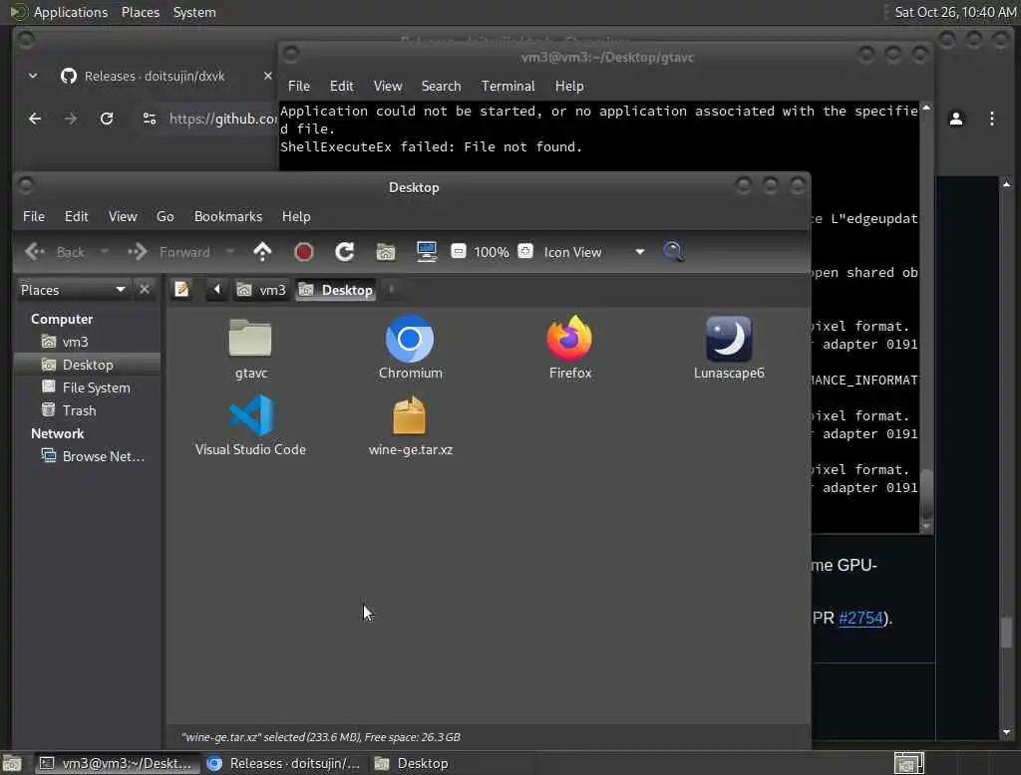Switch to vm3@vm3 terminal taskbar entry
This screenshot has height=775, width=1021.
point(116,763)
